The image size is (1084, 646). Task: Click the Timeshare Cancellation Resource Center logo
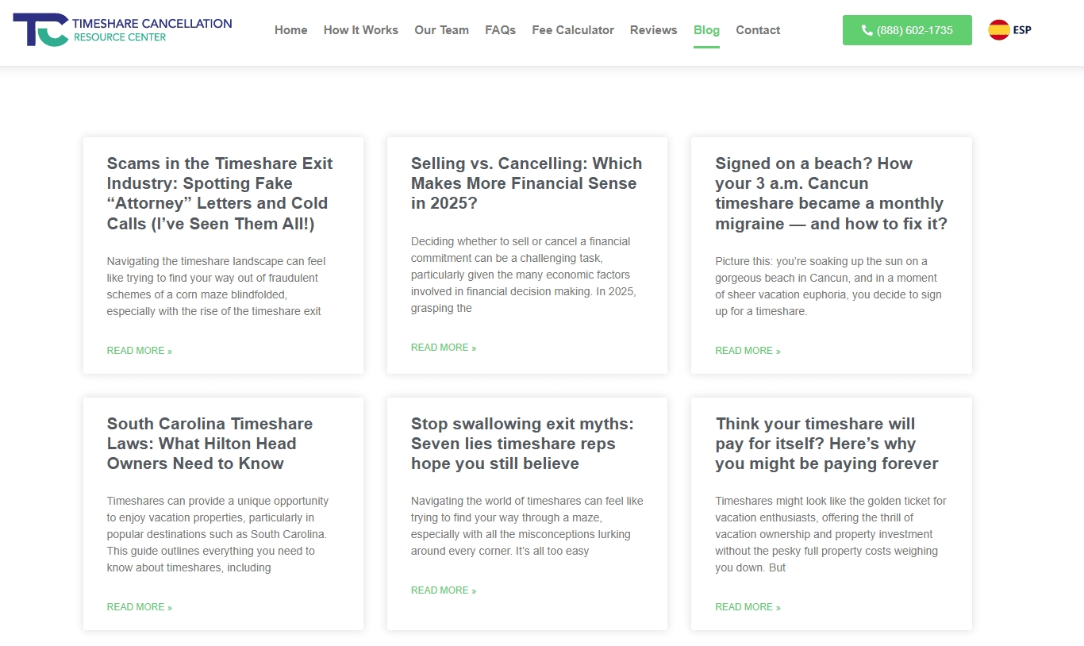[x=122, y=30]
